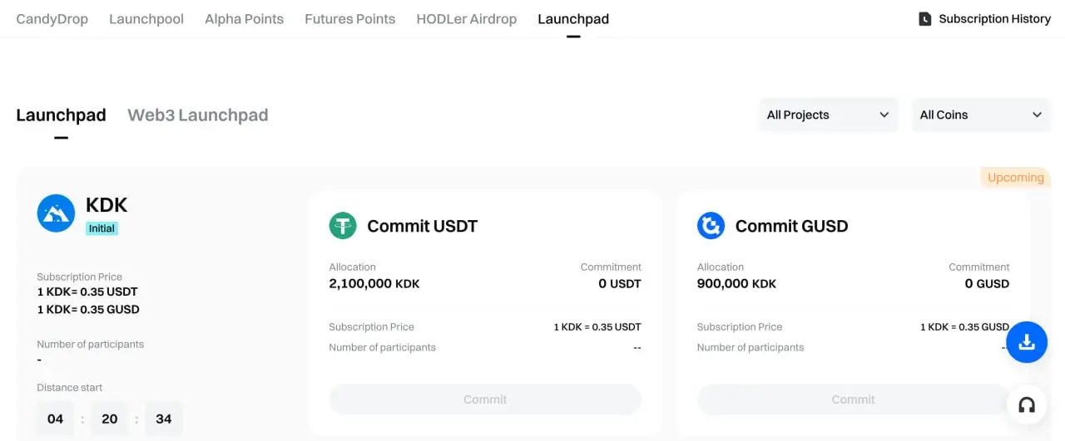Click the blue download floating button
Screen dimensions: 1065x441
[1027, 342]
